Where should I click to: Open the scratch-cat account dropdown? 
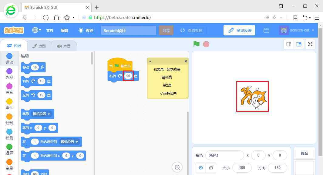point(297,31)
